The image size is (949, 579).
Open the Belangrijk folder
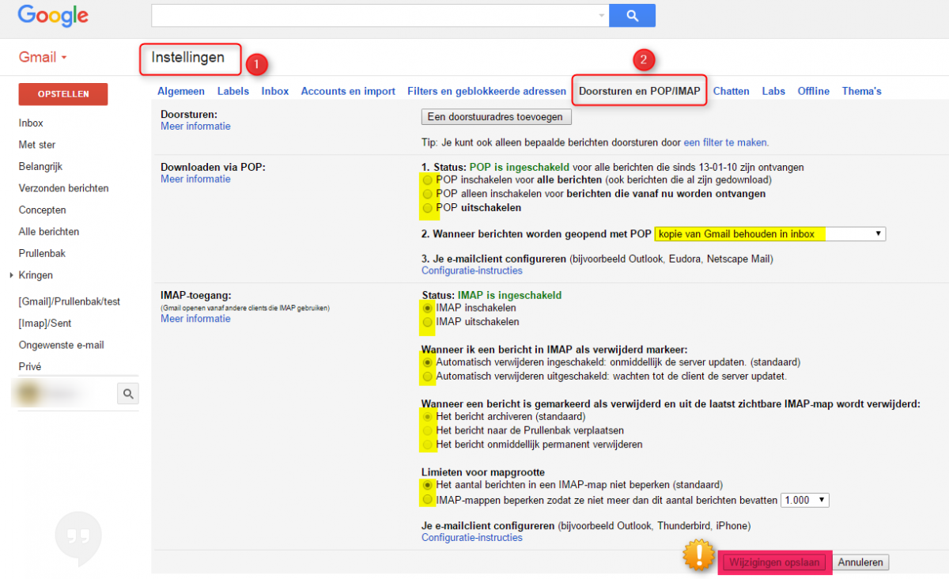coord(40,167)
